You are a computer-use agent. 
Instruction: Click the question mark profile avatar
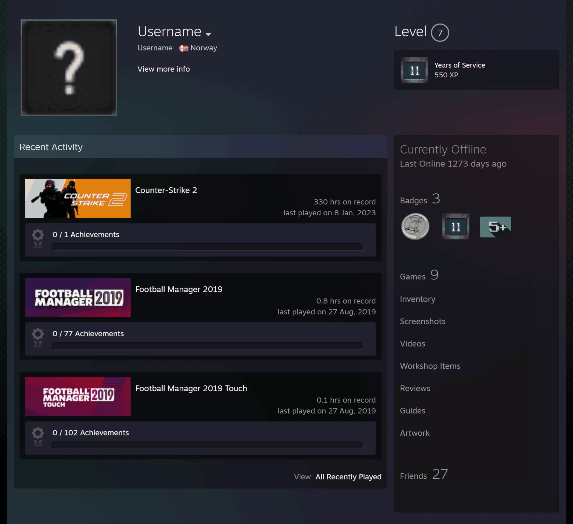coord(69,67)
